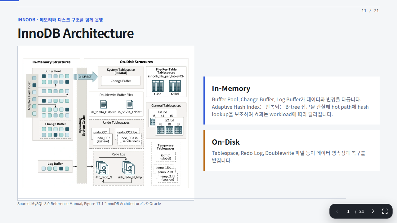Image resolution: width=397 pixels, height=223 pixels.
Task: Click the In-Memory description paragraph
Action: tap(290, 107)
